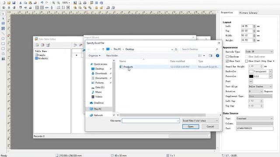This screenshot has height=157, width=280.
Task: Click the blue Help icon in file dialog
Action: (217, 56)
